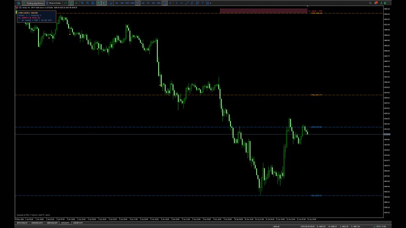Activate the standard cursor tool
The image size is (406, 228).
[x=165, y=3]
